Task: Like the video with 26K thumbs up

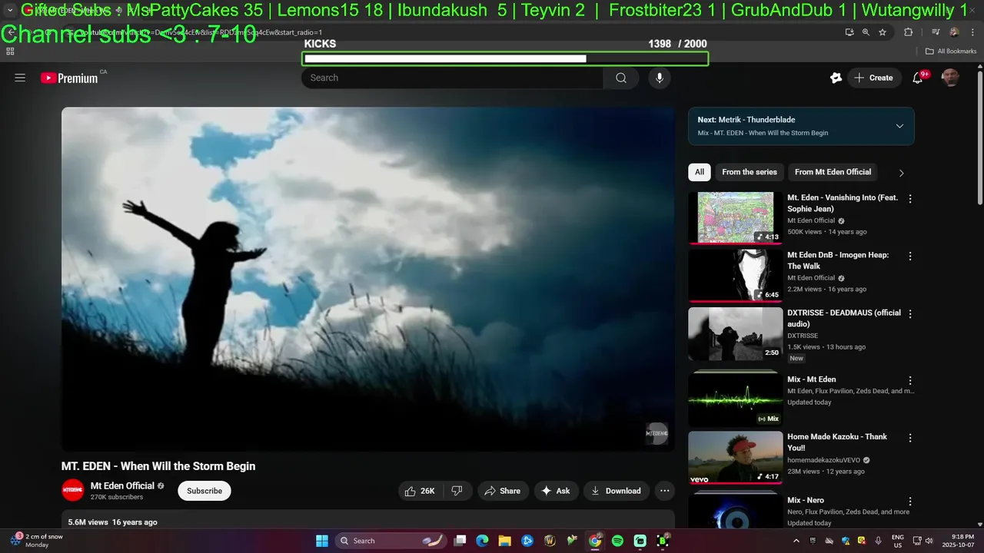Action: [421, 491]
